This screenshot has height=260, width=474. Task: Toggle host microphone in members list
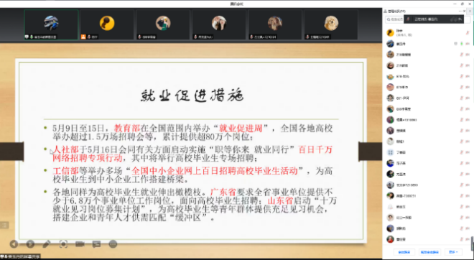coord(468,32)
